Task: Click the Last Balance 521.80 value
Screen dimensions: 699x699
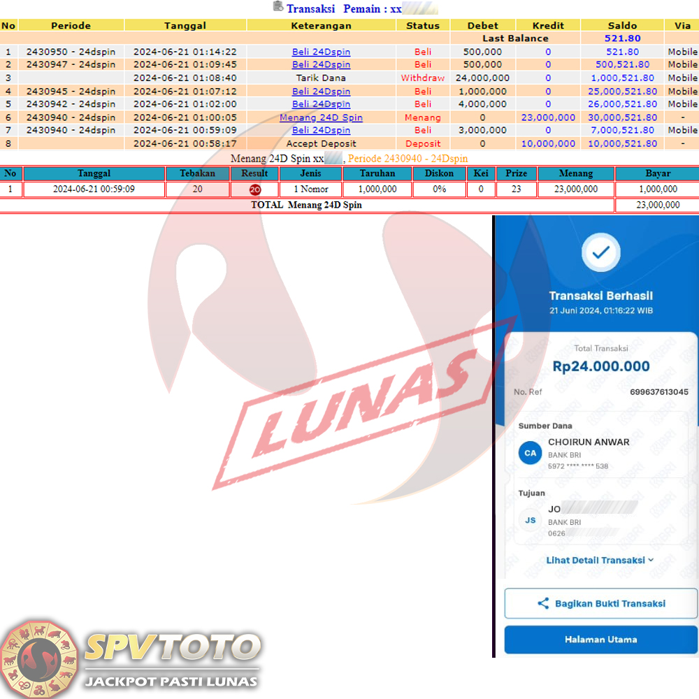Action: [622, 38]
